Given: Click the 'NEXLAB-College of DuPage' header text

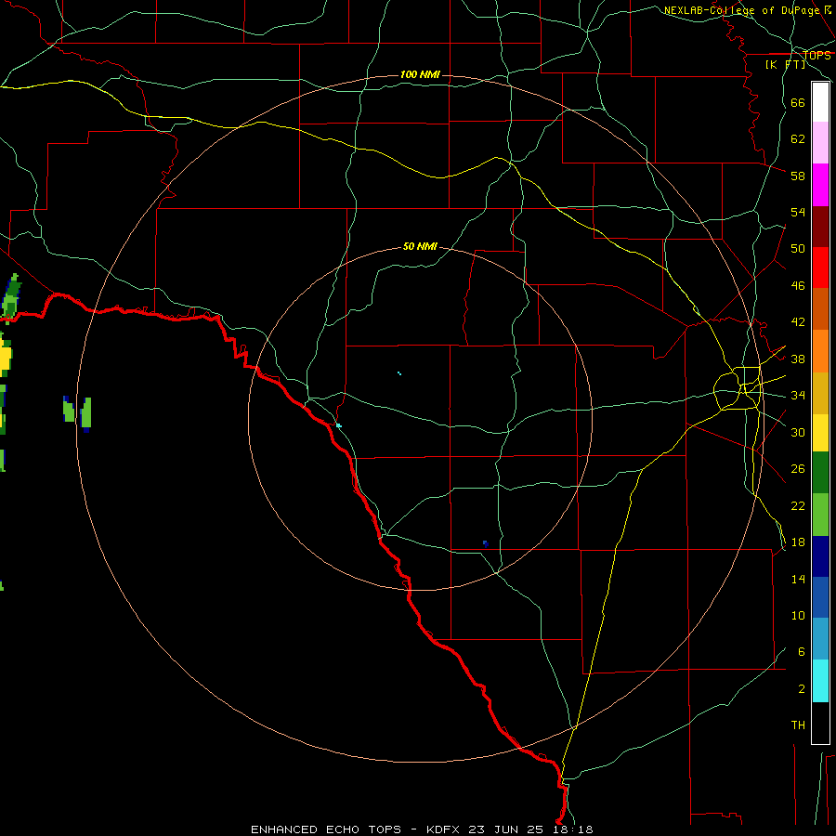Looking at the screenshot, I should [741, 10].
